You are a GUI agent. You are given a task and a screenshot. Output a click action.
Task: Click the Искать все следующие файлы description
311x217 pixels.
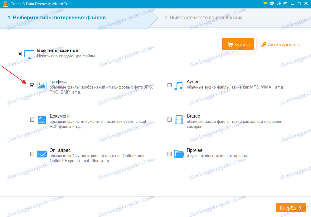(x=66, y=56)
